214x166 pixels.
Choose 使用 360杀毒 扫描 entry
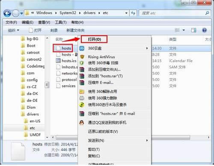(x=115, y=63)
